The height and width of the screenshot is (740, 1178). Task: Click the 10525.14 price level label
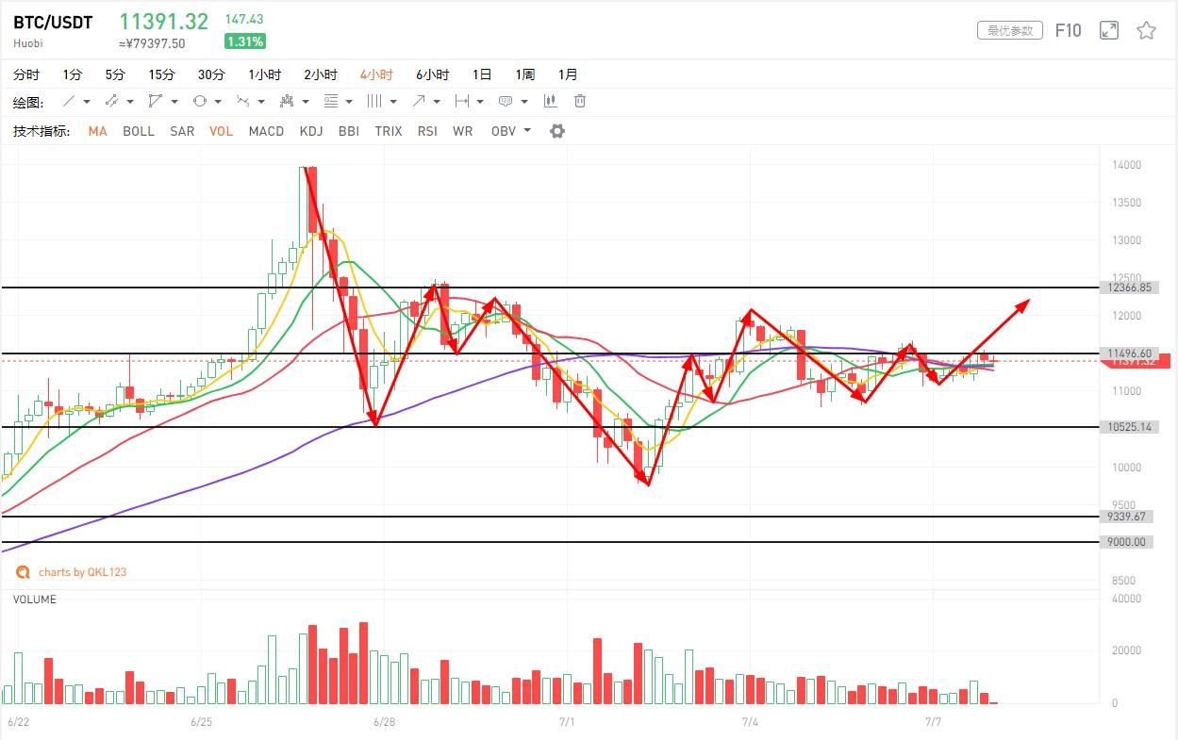pyautogui.click(x=1128, y=427)
